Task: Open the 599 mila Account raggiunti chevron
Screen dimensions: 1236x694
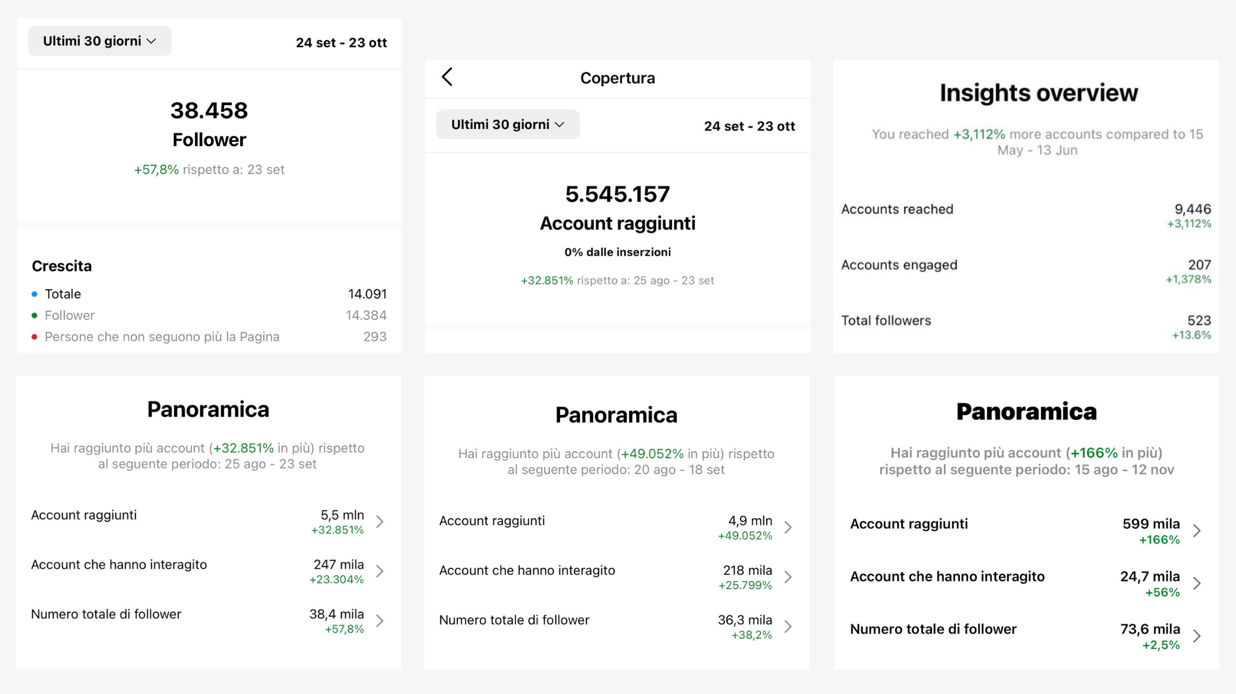Action: pos(1198,531)
